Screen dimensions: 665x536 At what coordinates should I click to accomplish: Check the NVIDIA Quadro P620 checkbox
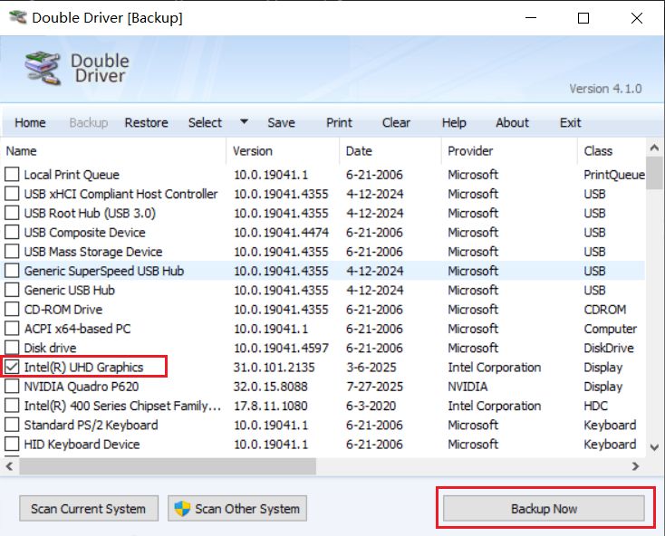[x=12, y=387]
